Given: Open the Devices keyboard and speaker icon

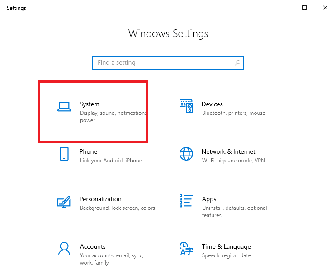Looking at the screenshot, I should pos(186,106).
